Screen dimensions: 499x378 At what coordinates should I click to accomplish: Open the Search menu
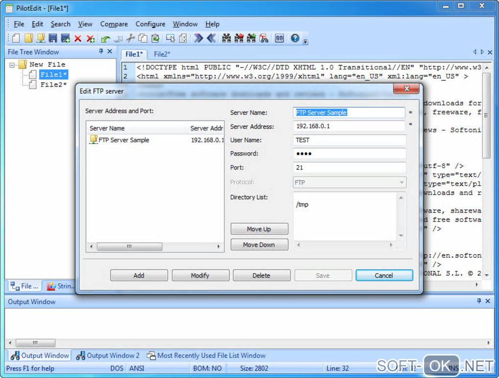click(61, 24)
